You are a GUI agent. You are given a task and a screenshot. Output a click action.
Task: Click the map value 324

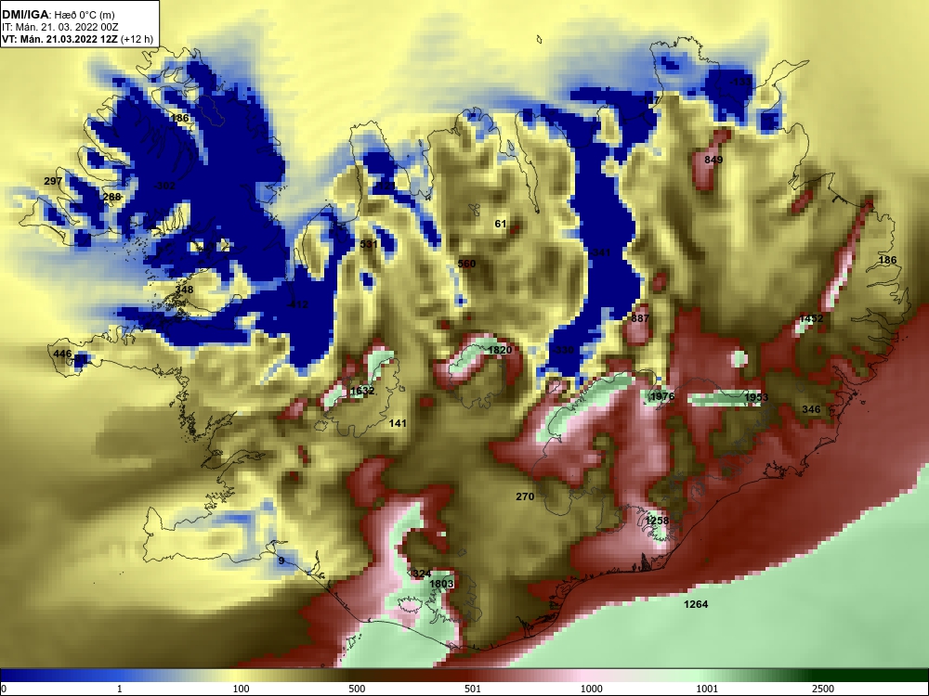(422, 574)
